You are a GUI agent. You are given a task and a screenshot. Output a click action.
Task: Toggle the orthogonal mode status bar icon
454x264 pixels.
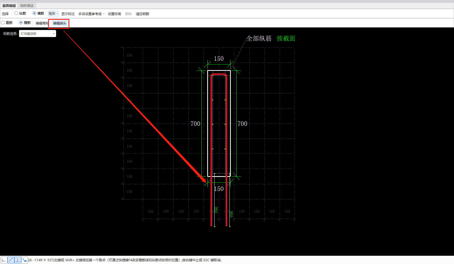pos(4,260)
